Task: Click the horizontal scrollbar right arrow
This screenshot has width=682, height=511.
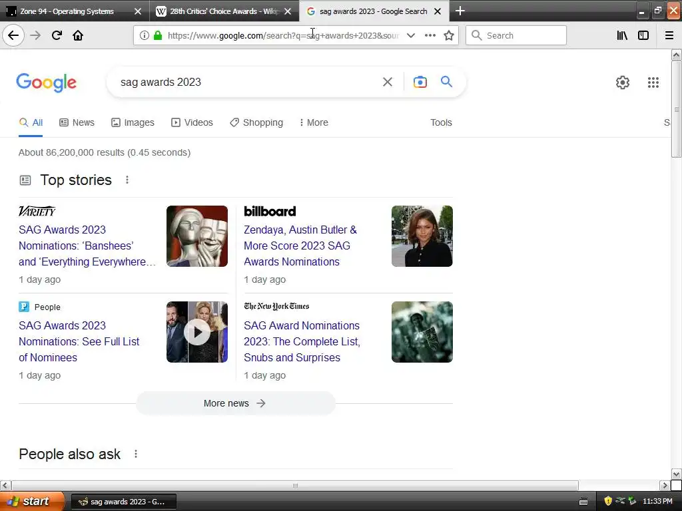Action: click(665, 485)
